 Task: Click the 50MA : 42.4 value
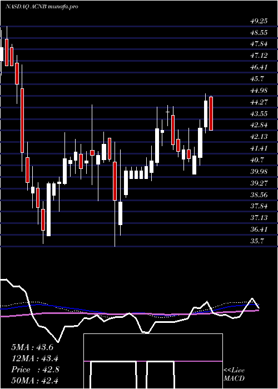pyautogui.click(x=35, y=381)
